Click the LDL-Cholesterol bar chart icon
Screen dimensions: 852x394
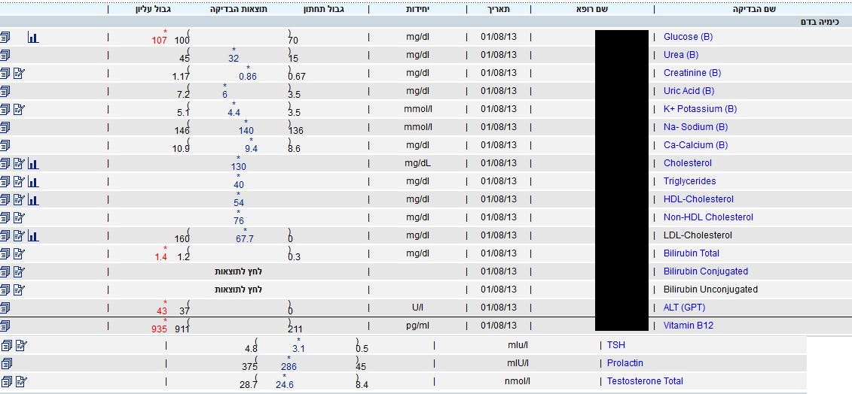pos(33,235)
